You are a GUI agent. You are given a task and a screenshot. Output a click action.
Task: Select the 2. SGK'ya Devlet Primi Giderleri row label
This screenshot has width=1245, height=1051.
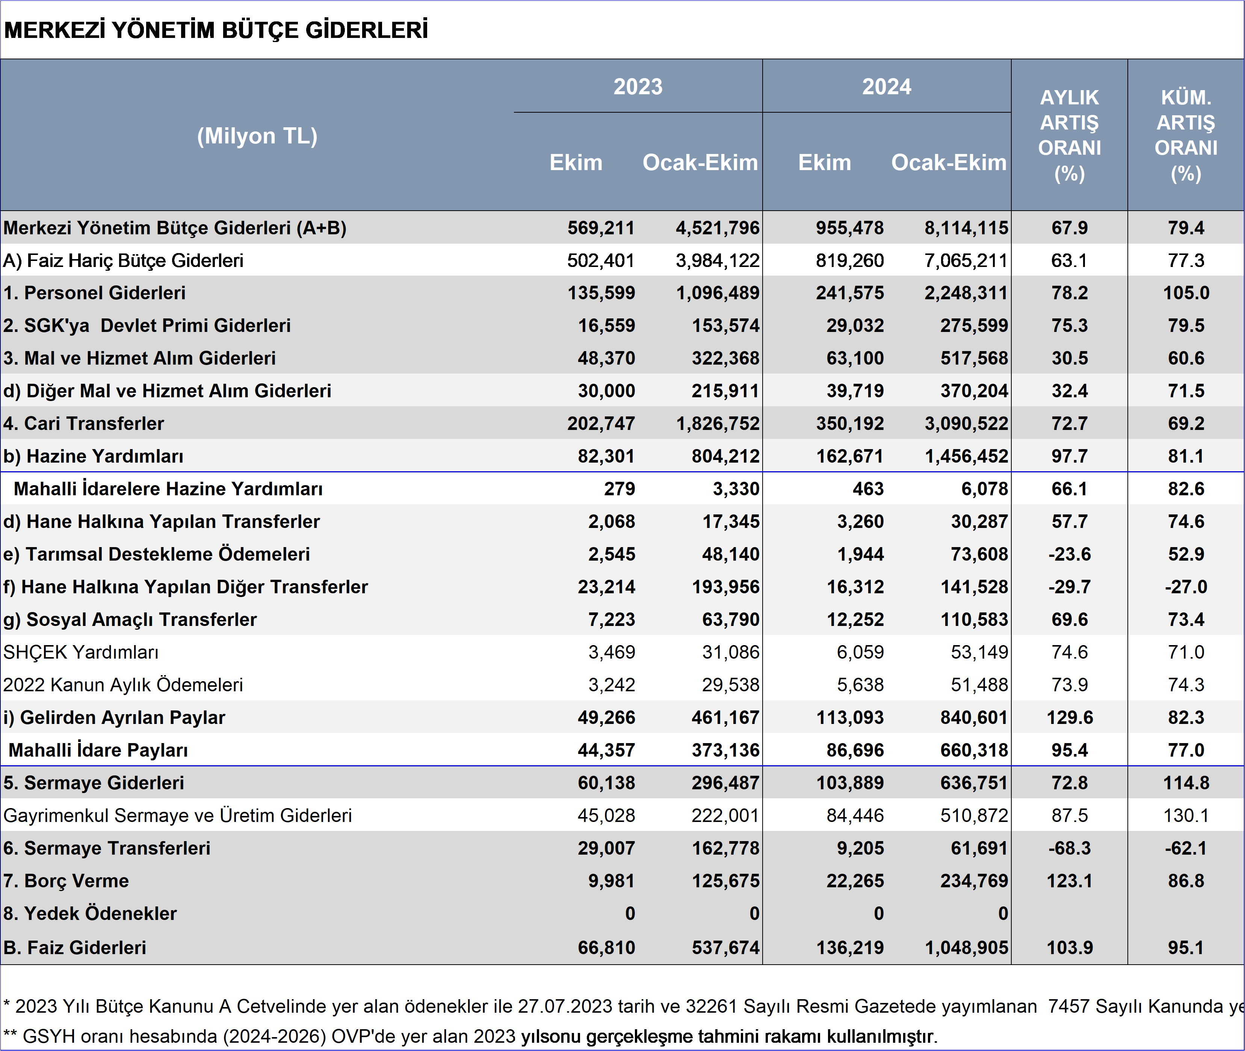(x=147, y=325)
